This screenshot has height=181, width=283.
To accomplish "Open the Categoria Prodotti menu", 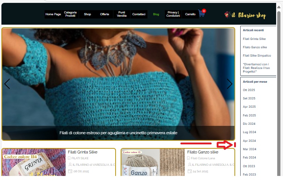I will [x=70, y=14].
